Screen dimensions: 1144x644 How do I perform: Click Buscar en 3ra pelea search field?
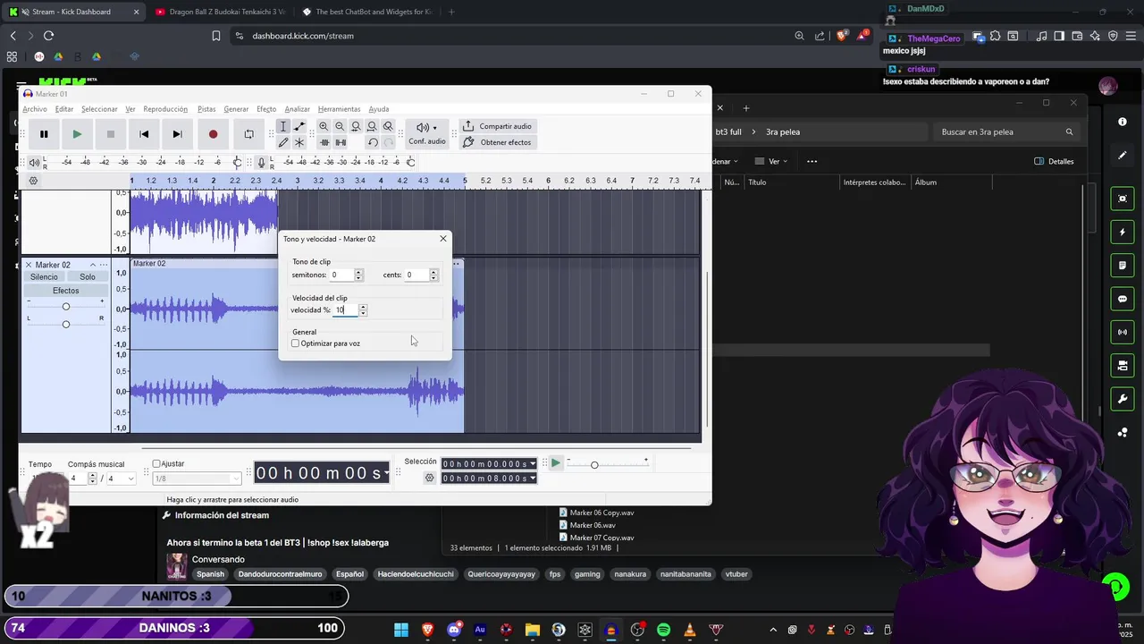[x=1007, y=131]
